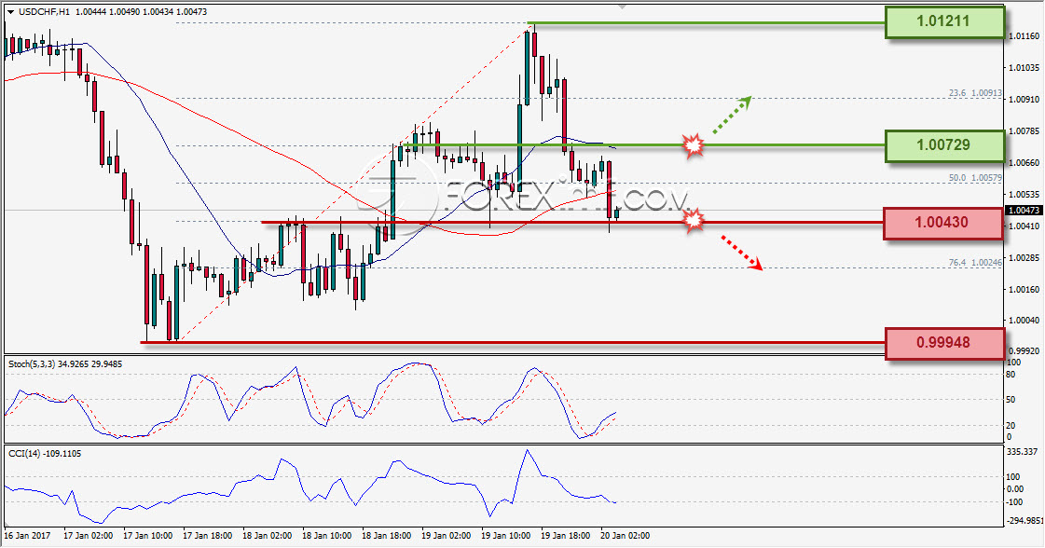This screenshot has height=548, width=1045.
Task: Click the green dotted upward arrow
Action: 732,115
